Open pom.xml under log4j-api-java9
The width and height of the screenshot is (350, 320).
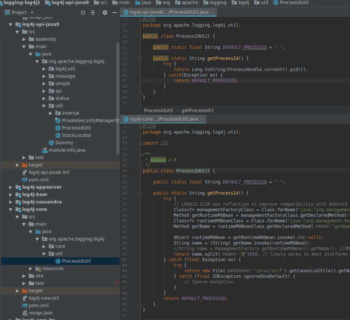35,180
